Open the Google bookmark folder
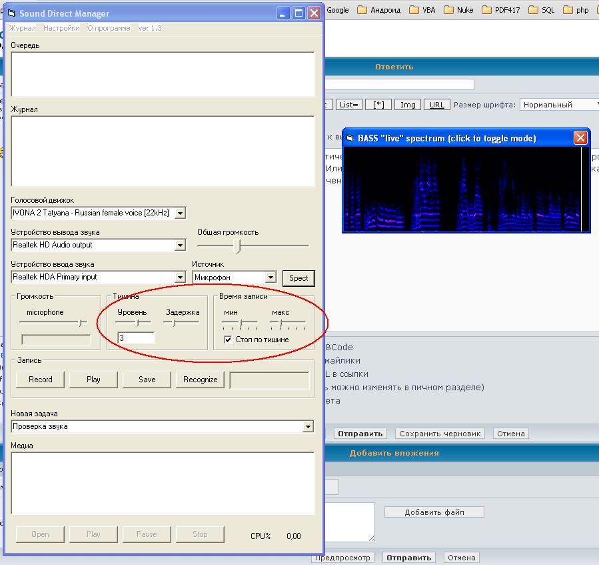 (337, 10)
